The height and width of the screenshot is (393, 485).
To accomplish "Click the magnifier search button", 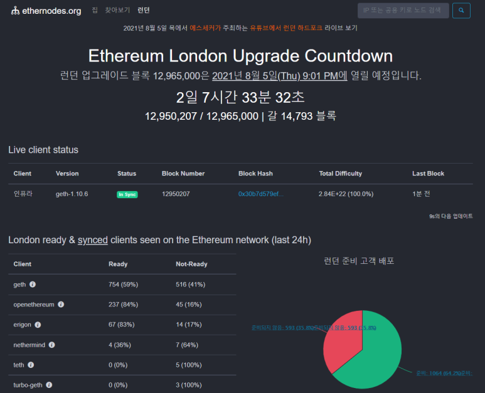I will coord(461,11).
